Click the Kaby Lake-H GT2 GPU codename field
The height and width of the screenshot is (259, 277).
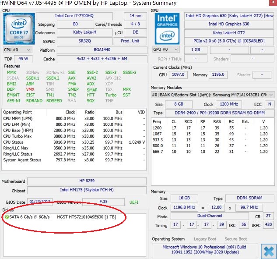[x=229, y=33]
